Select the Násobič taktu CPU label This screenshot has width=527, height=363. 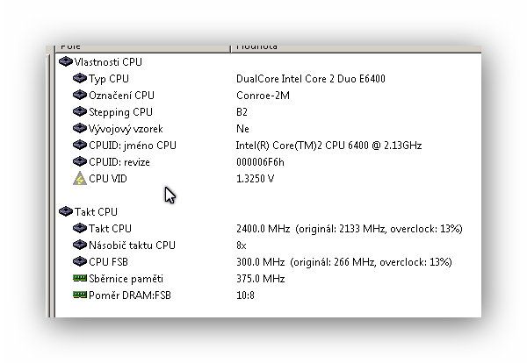[x=132, y=246]
